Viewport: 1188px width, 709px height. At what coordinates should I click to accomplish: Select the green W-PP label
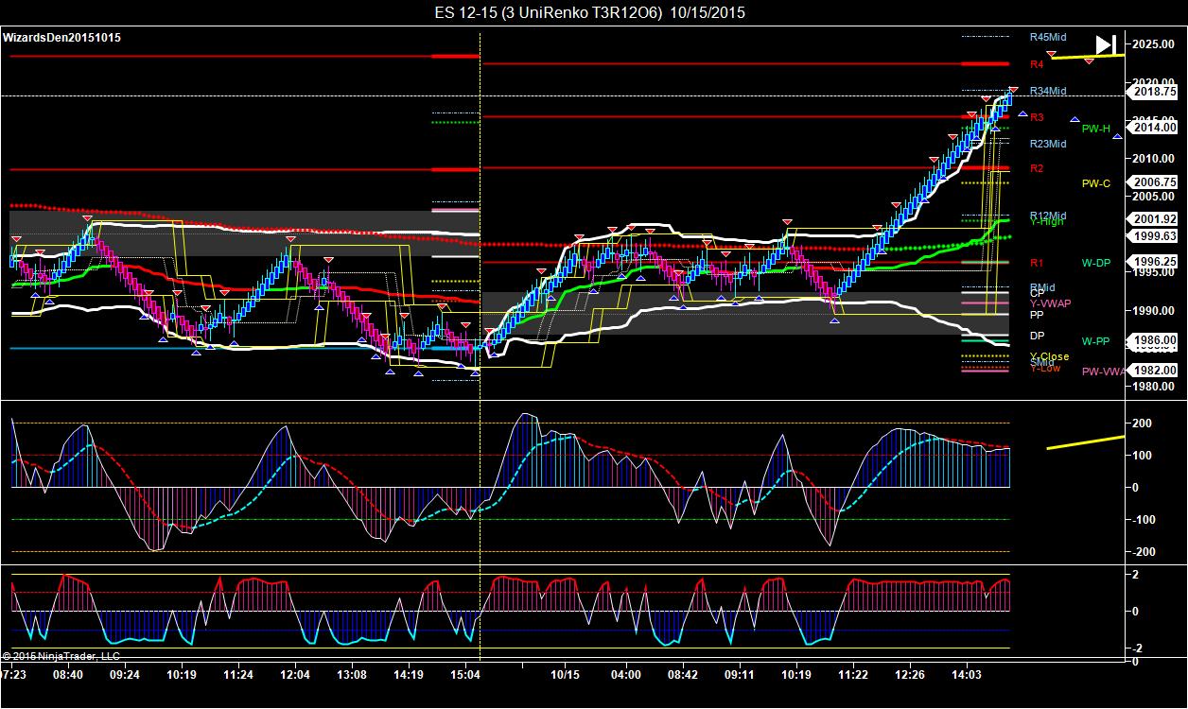(x=1096, y=340)
